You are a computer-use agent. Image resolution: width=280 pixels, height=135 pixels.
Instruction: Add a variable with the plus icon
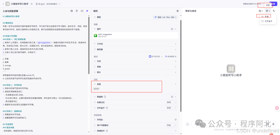pos(176,84)
